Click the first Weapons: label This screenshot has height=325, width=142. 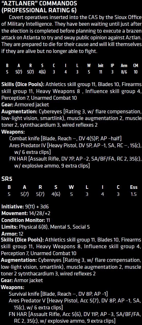click(x=13, y=132)
